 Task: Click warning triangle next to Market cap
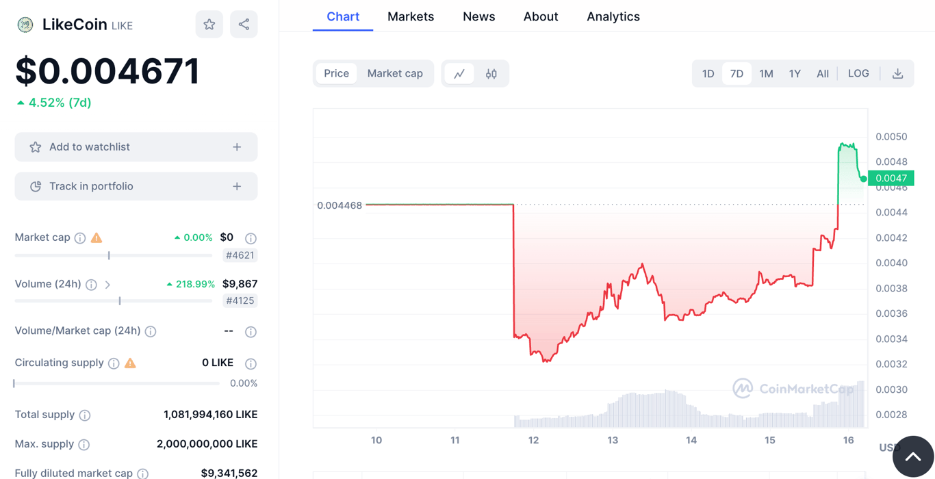tap(97, 237)
